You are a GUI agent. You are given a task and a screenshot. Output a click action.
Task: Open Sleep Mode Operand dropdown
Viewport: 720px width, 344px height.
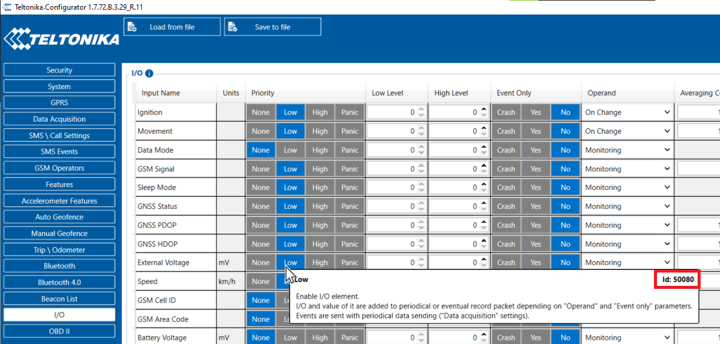pos(627,188)
